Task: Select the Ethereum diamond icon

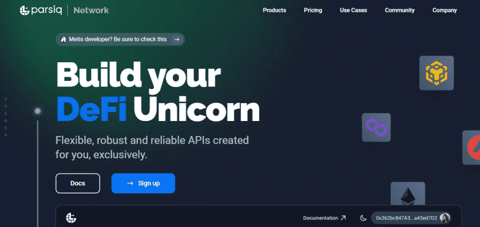Action: [x=408, y=193]
